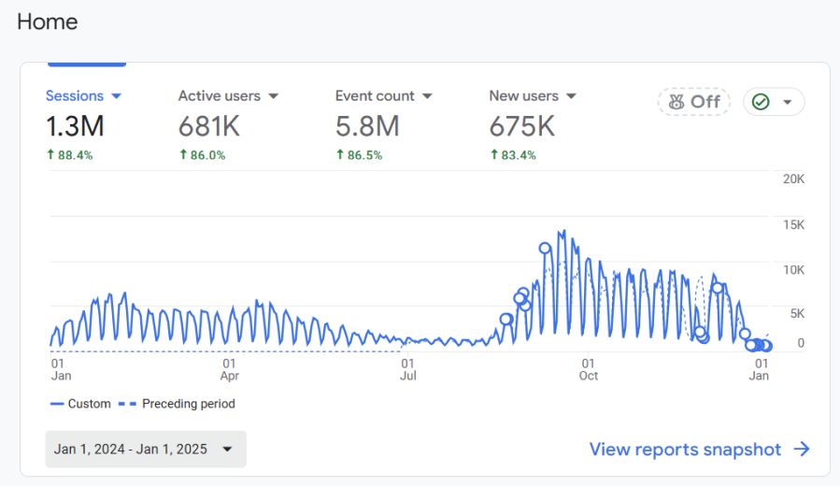This screenshot has width=840, height=486.
Task: Click the green up-arrow beside 88.4%
Action: 50,155
